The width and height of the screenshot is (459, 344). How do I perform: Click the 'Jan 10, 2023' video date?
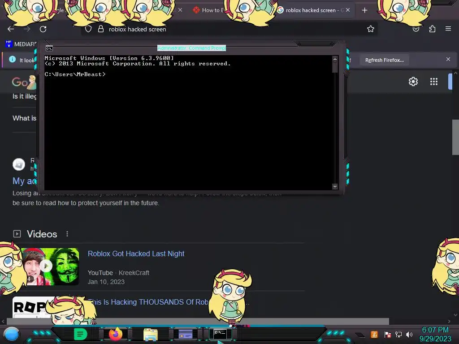click(106, 282)
